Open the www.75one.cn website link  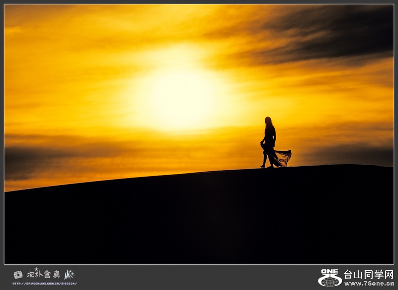pyautogui.click(x=369, y=284)
